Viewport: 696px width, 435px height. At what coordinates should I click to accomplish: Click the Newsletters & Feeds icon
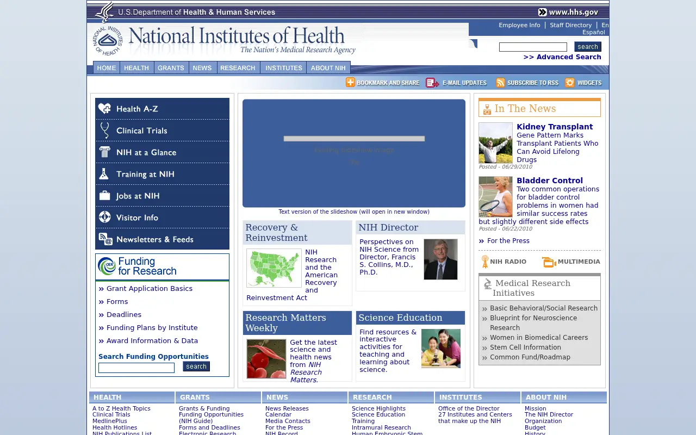[x=105, y=239]
